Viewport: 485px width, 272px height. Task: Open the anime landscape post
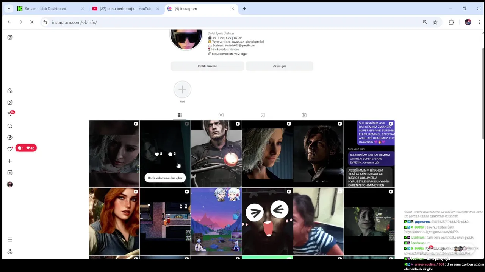click(216, 222)
